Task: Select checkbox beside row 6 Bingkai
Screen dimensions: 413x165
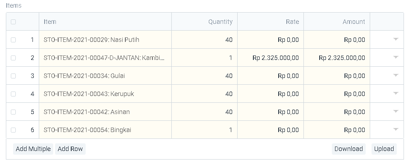Action: pyautogui.click(x=13, y=130)
